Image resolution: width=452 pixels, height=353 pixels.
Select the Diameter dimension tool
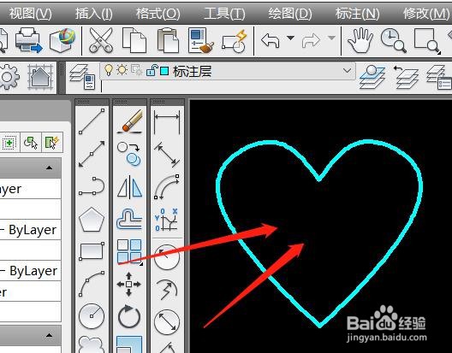[x=167, y=321]
